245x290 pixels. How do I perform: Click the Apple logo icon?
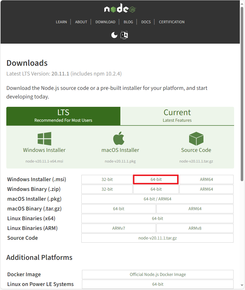(x=119, y=138)
